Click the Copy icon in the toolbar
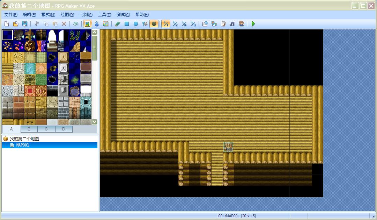The image size is (377, 220). 46,24
